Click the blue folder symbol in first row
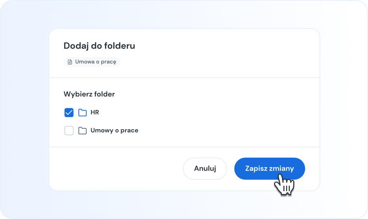Screen dimensions: 368x219 (82, 112)
